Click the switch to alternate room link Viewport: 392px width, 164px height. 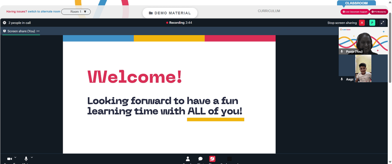point(44,11)
